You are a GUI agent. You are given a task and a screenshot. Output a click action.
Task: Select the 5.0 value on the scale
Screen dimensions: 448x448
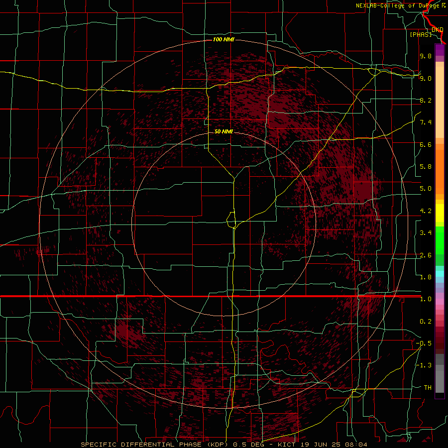426,189
